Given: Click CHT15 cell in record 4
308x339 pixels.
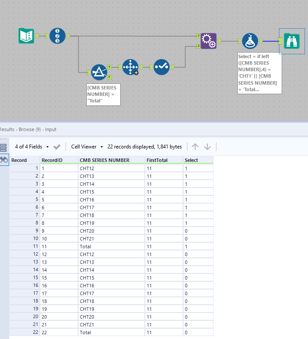Looking at the screenshot, I should [x=111, y=192].
